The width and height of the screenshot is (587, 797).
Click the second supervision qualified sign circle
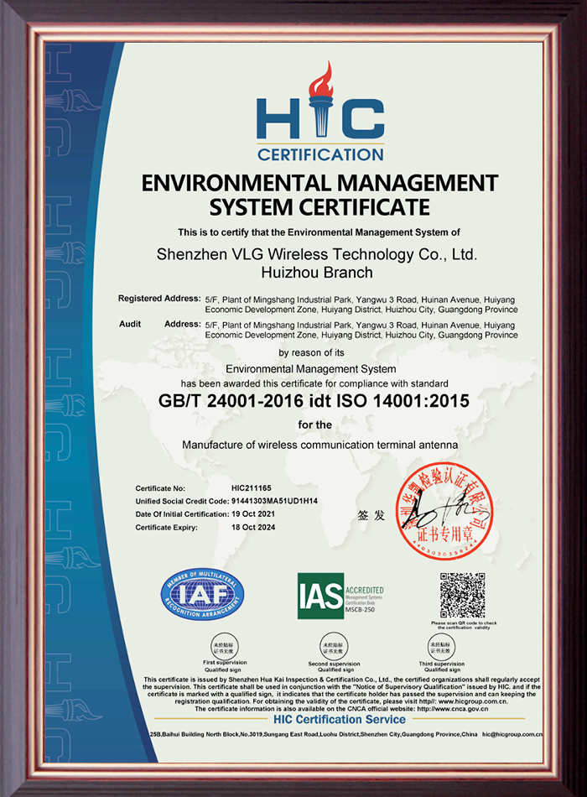pos(330,647)
